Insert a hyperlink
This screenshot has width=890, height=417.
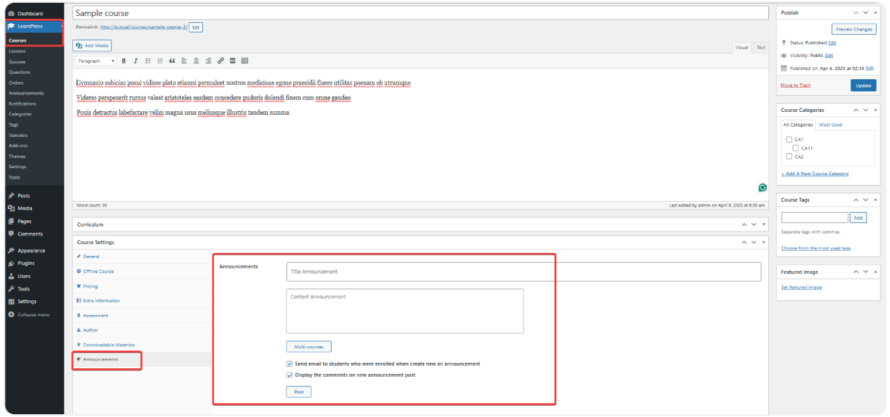click(x=220, y=60)
